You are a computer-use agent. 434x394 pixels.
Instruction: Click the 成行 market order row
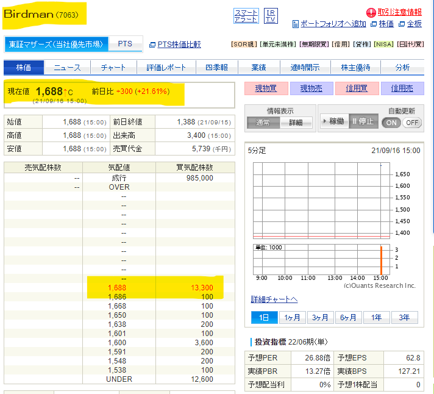(119, 177)
